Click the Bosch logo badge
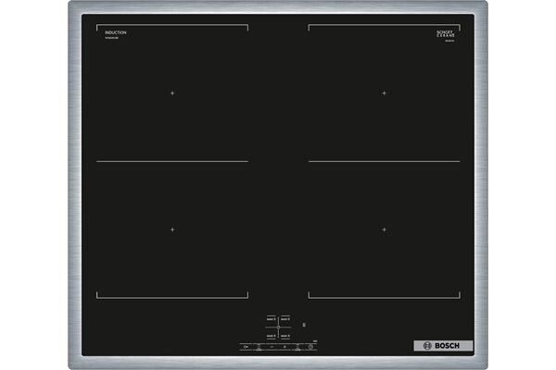The image size is (556, 370). 443,346
